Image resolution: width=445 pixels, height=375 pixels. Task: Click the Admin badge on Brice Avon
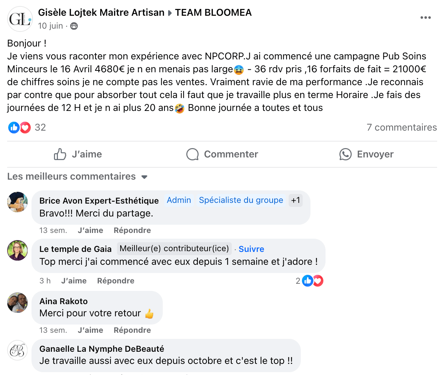(179, 200)
